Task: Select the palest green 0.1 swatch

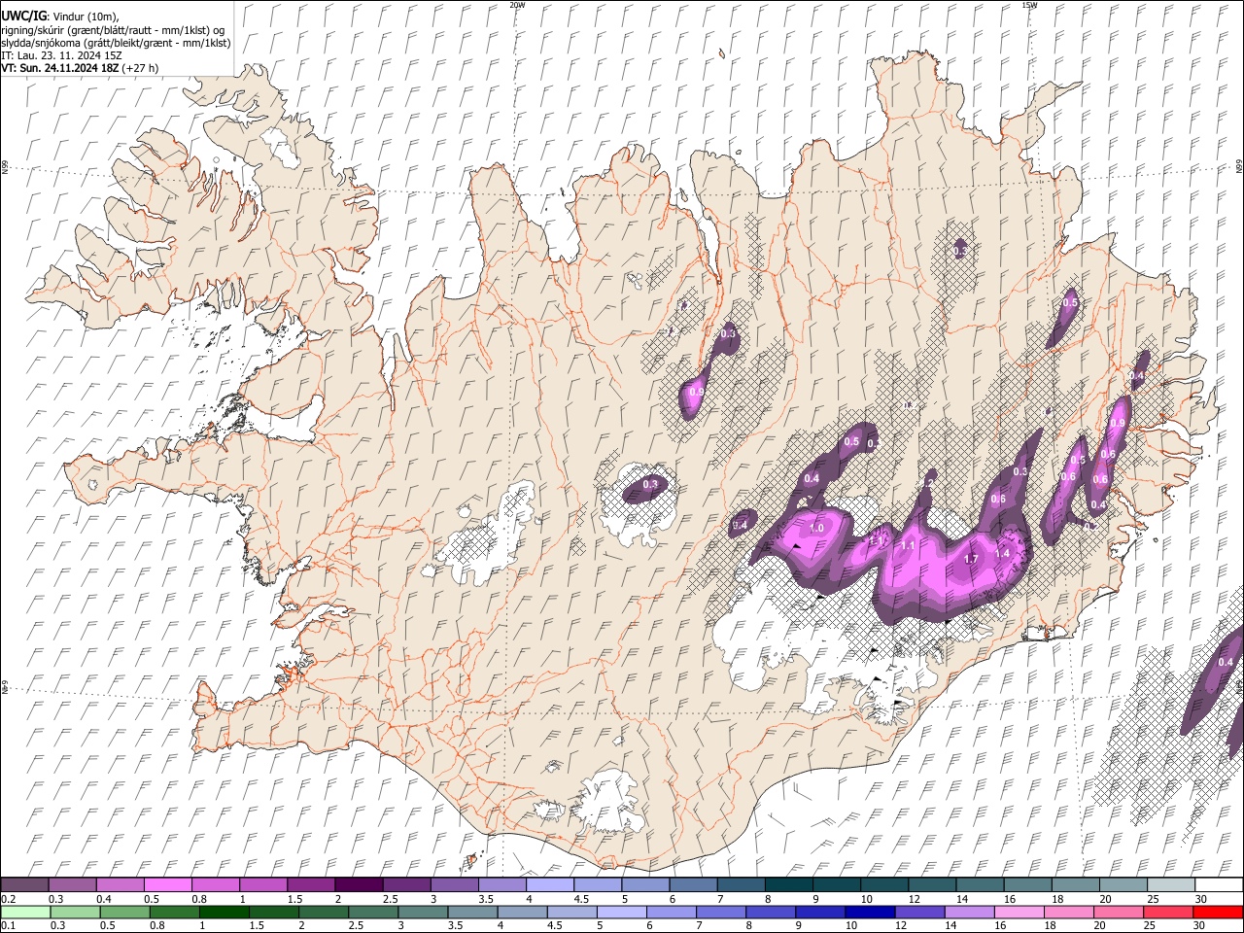Action: [24, 912]
